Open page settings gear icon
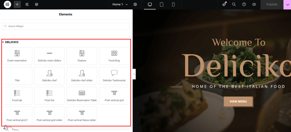Image resolution: width=291 pixels, height=132 pixels. click(x=135, y=5)
